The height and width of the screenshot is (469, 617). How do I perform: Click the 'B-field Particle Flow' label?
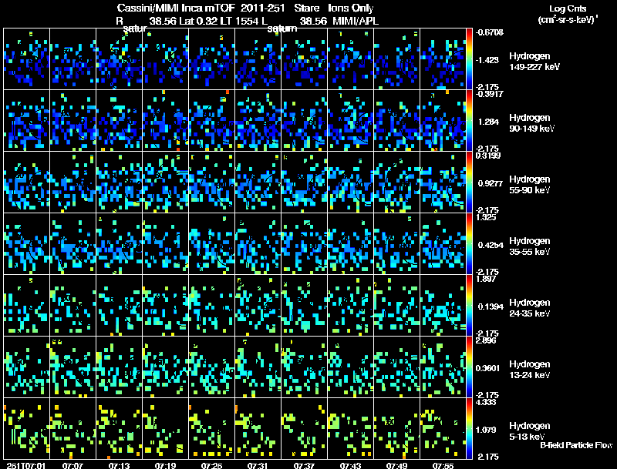576,445
